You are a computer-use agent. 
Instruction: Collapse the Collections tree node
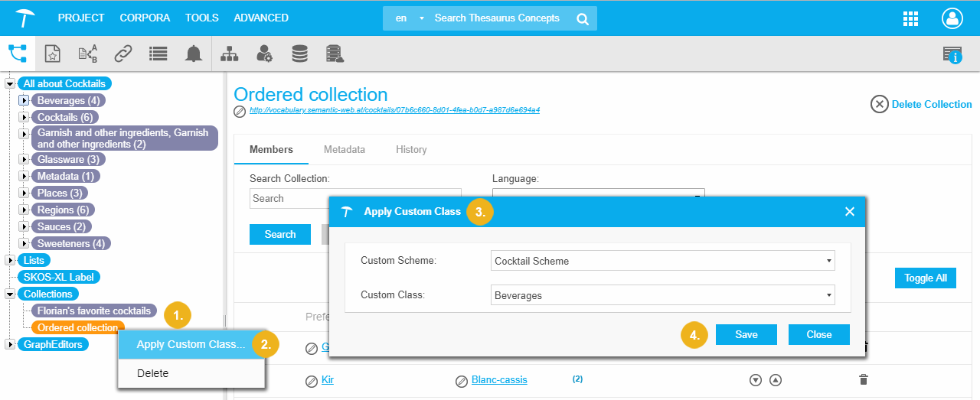[10, 294]
